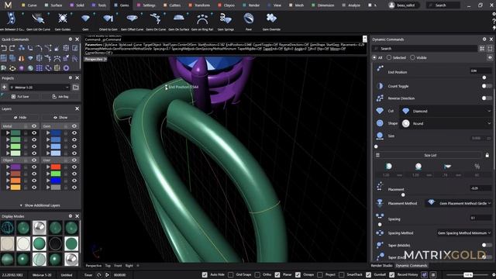
Task: Toggle the Auto Hide checkbox
Action: 205,274
